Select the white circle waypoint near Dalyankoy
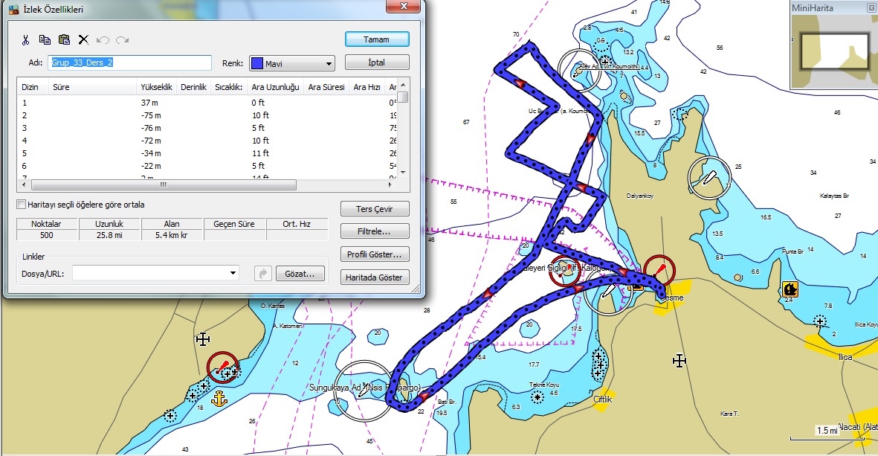878x456 pixels. (x=709, y=178)
